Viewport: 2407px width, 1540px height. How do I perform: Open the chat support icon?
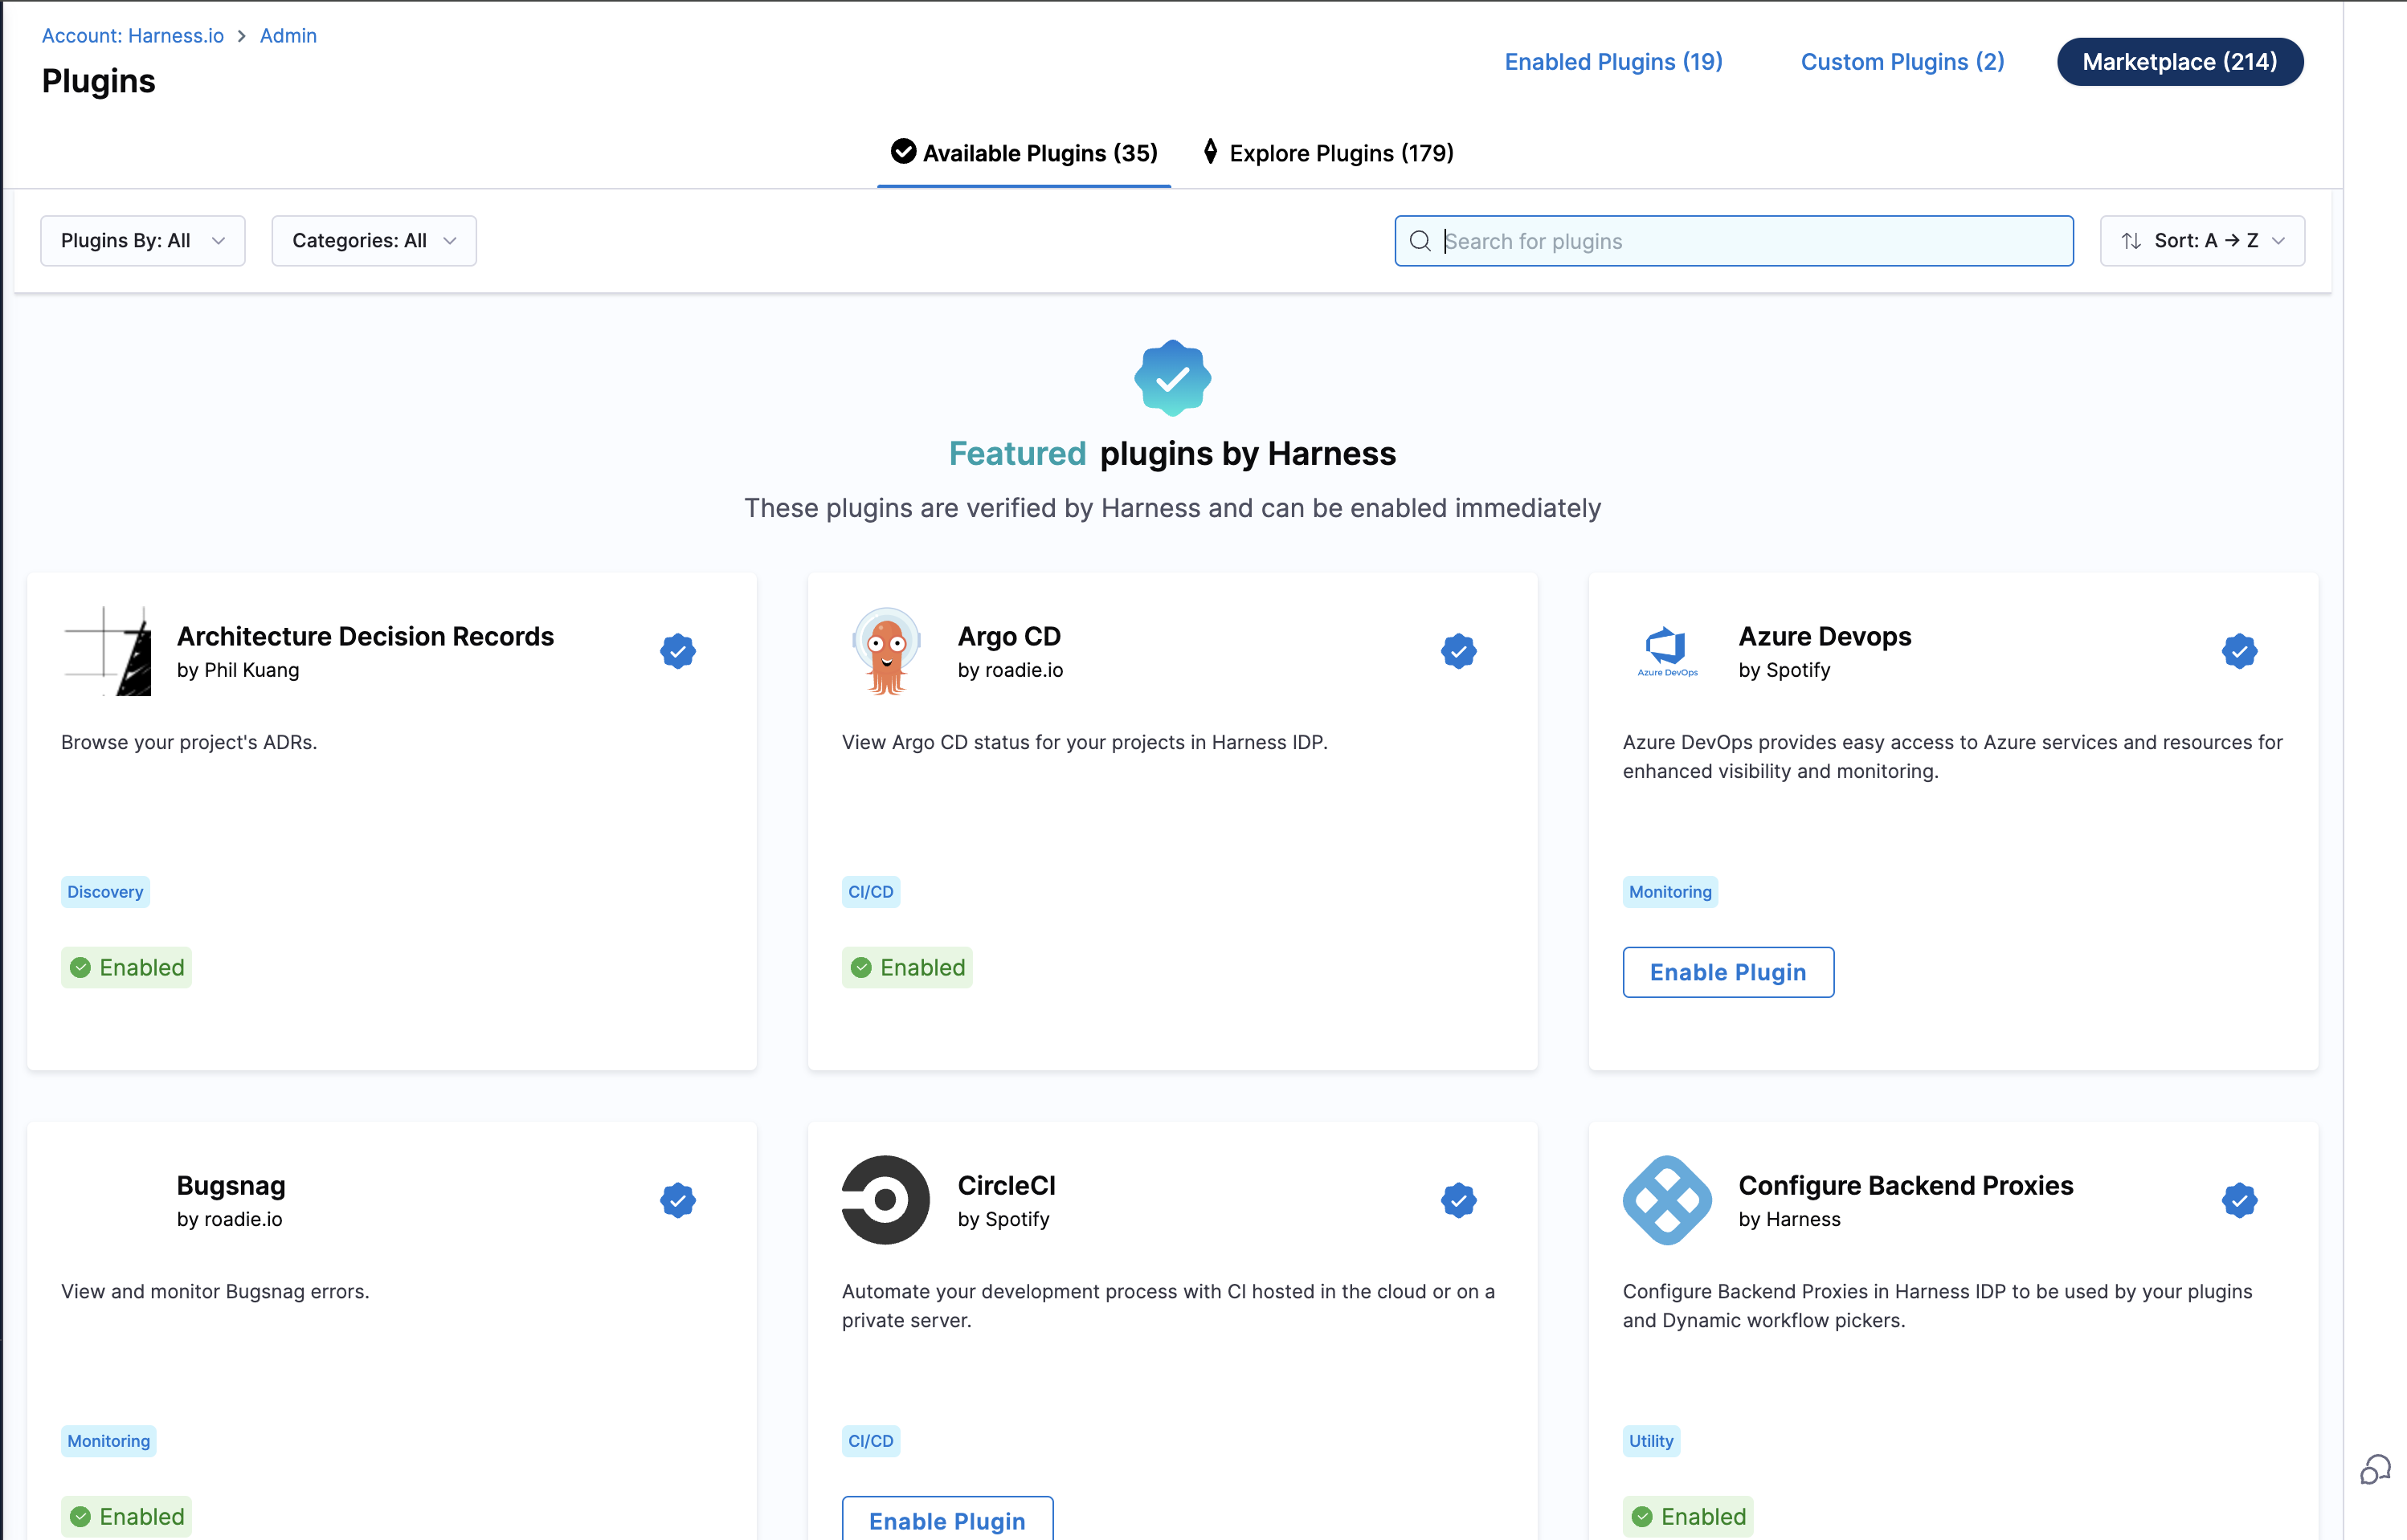click(2375, 1469)
